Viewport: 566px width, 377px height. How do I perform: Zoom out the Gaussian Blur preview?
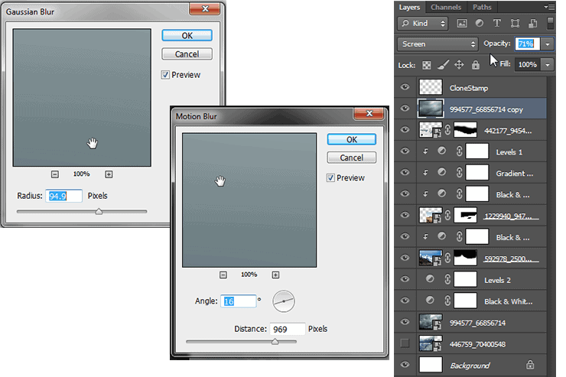(55, 174)
